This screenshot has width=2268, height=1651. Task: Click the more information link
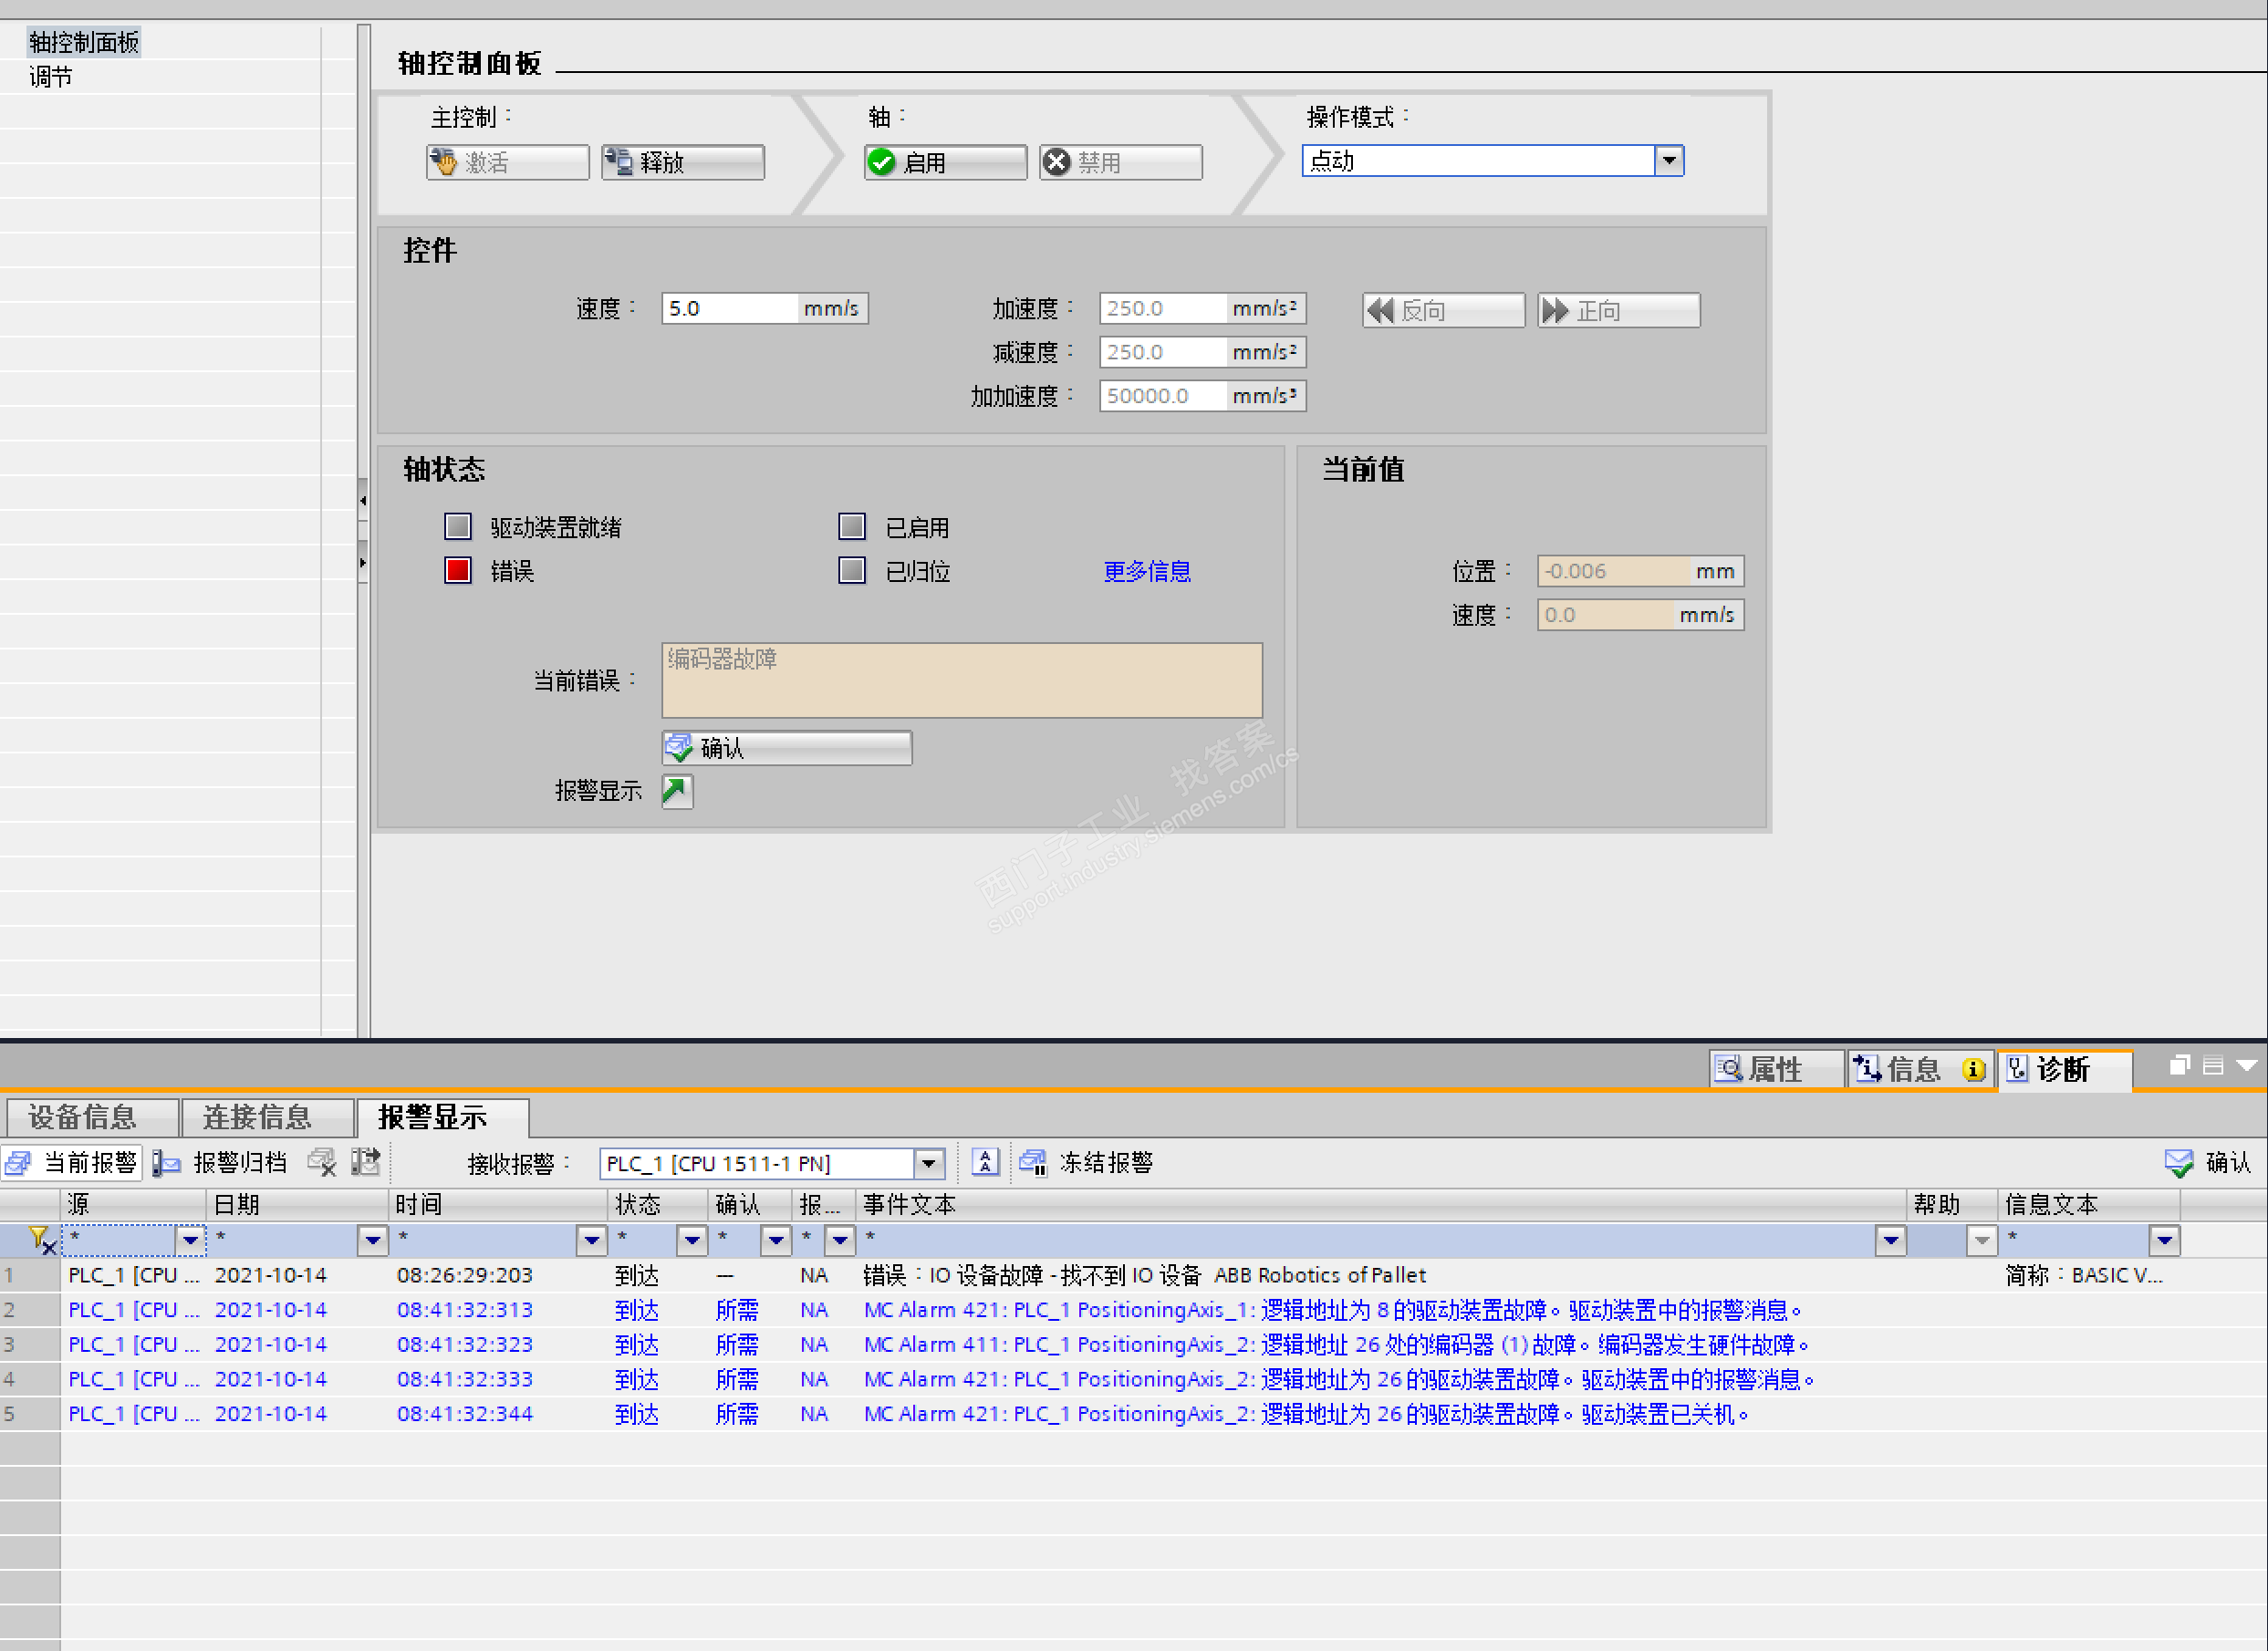[x=1146, y=571]
